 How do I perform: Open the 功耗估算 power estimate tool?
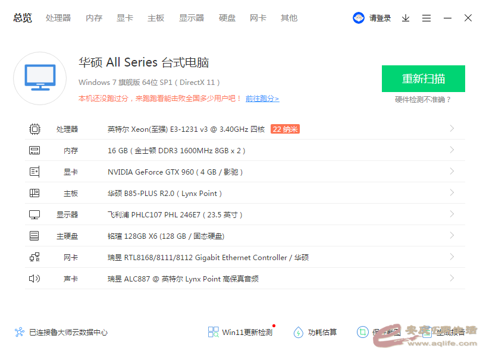315,332
